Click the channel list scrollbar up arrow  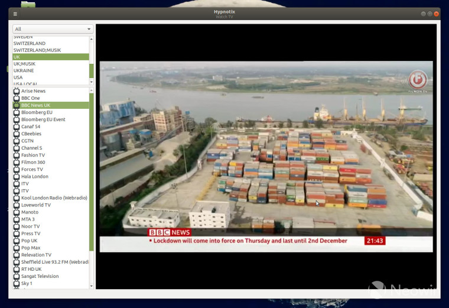tap(92, 90)
